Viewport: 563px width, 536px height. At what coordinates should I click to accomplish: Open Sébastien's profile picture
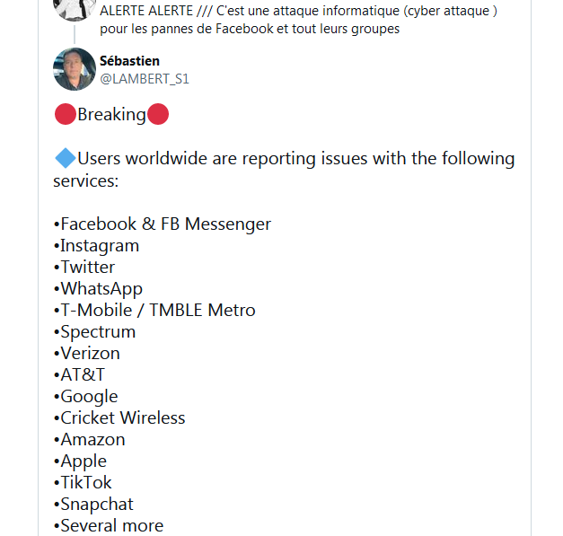[x=75, y=69]
